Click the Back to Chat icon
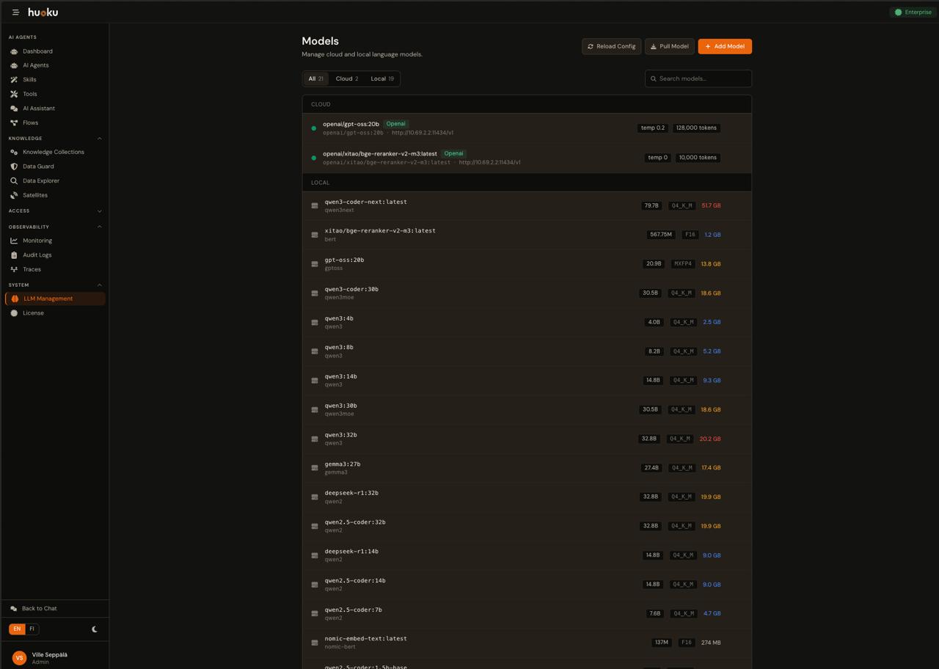 pos(14,609)
